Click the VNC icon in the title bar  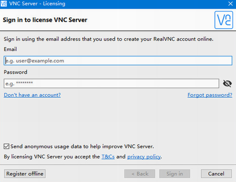pos(3,3)
